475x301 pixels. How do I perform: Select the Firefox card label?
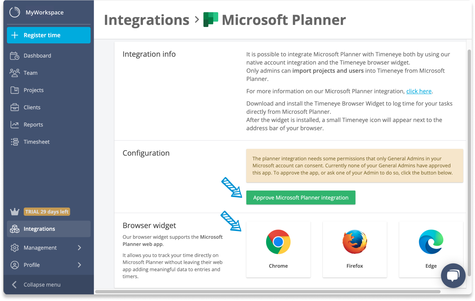[355, 266]
